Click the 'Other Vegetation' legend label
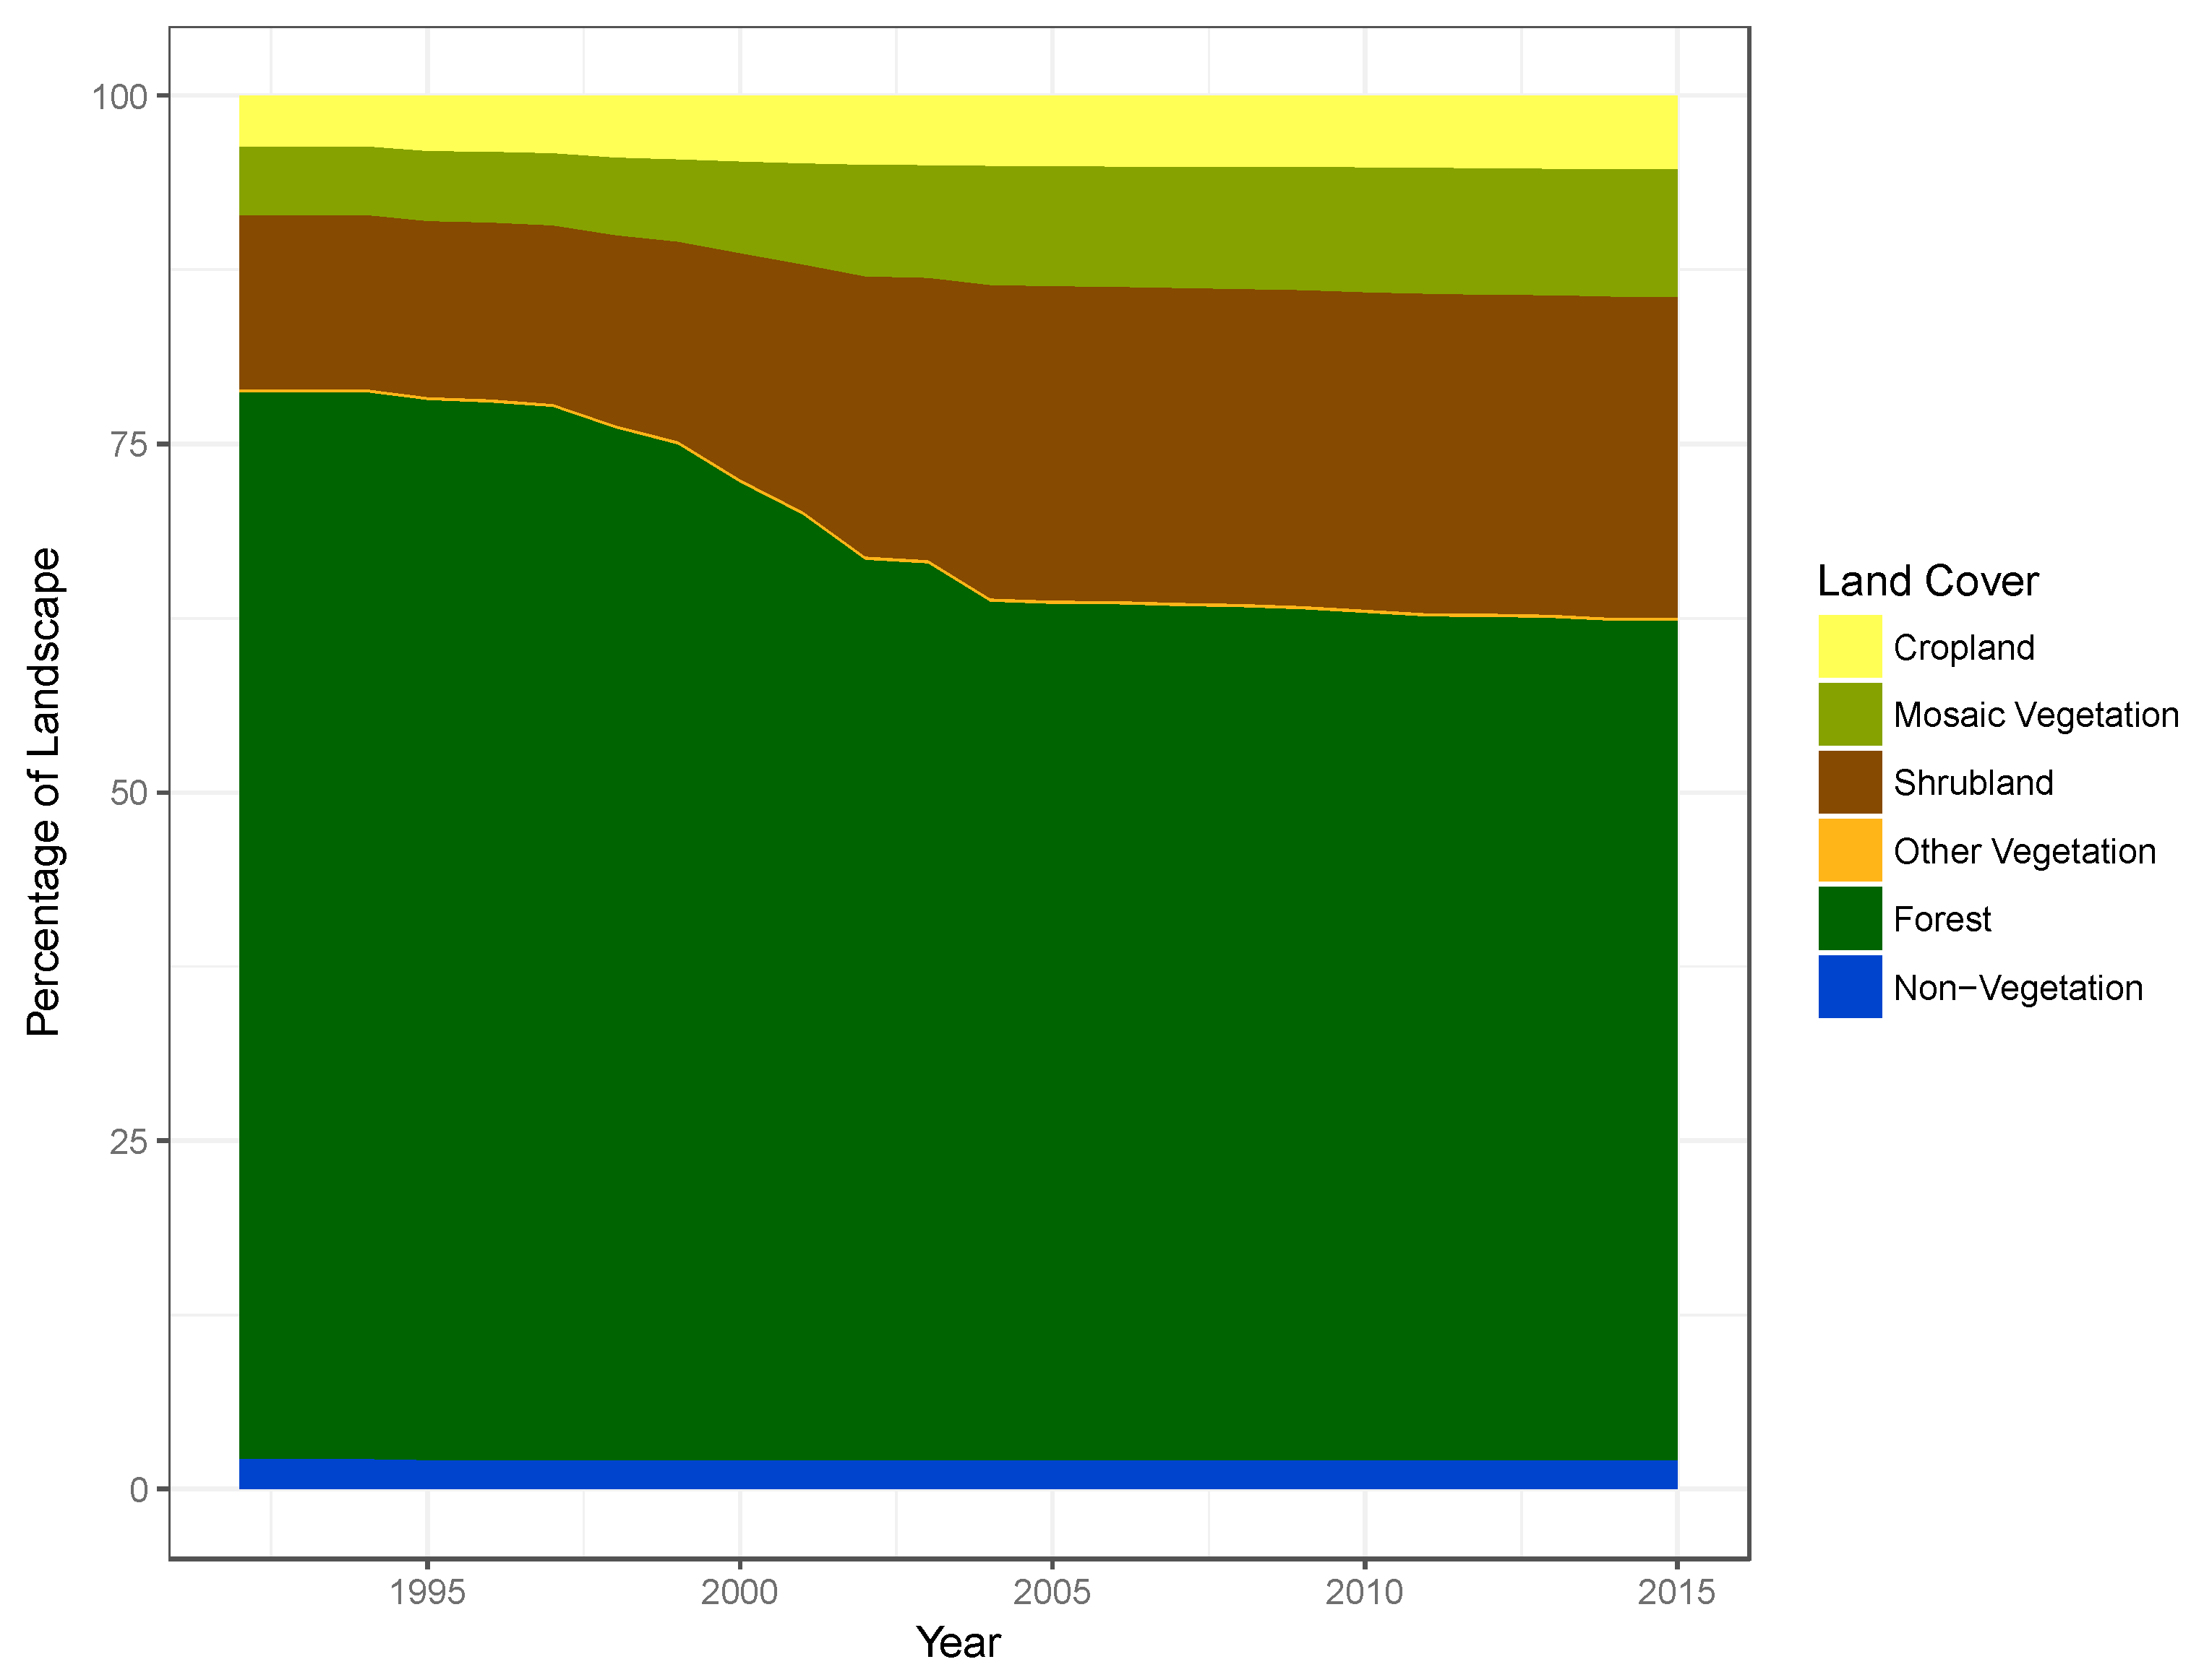This screenshot has height=1680, width=2191. (2025, 852)
